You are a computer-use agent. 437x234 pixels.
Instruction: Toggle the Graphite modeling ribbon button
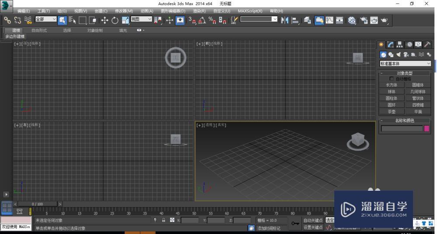pyautogui.click(x=319, y=20)
